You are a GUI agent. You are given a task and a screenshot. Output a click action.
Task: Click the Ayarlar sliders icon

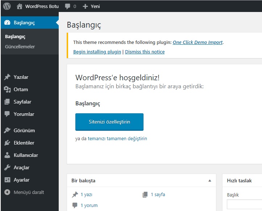click(x=7, y=180)
